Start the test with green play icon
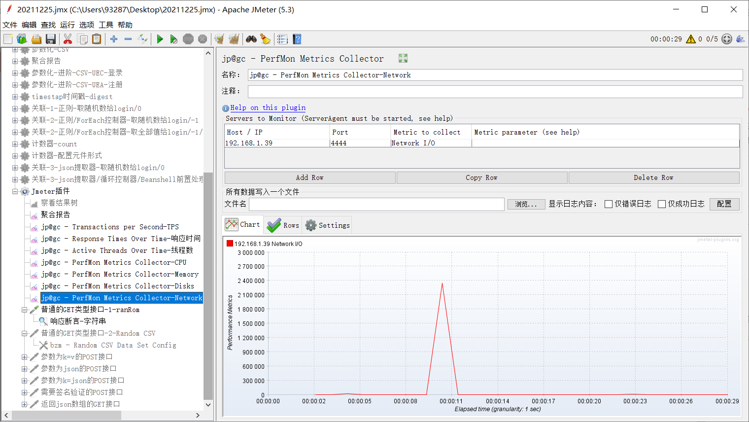749x422 pixels. pyautogui.click(x=160, y=39)
